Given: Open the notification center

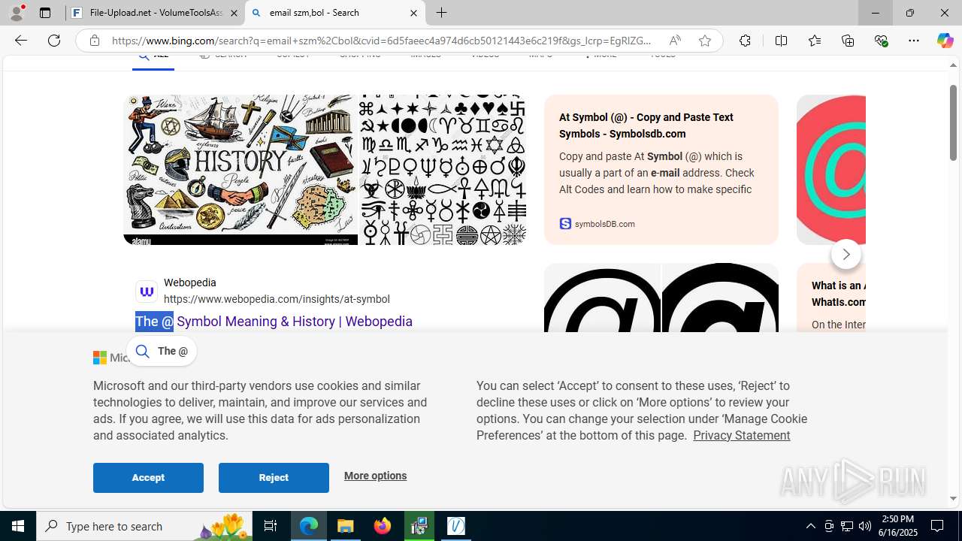Looking at the screenshot, I should pyautogui.click(x=938, y=526).
